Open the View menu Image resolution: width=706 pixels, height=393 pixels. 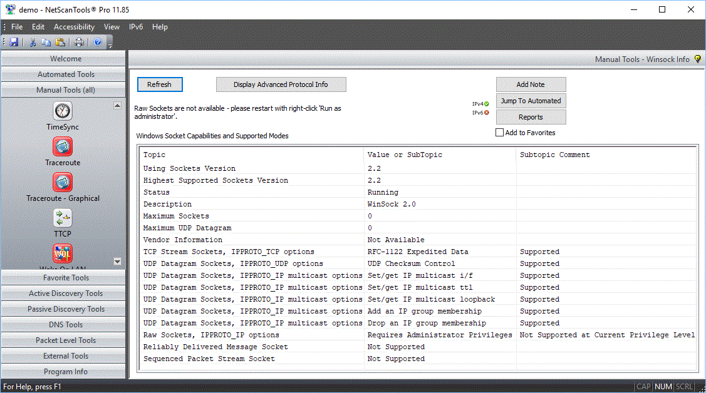112,27
